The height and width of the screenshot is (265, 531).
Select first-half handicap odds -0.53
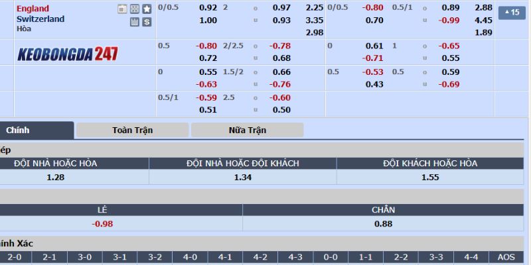[372, 72]
